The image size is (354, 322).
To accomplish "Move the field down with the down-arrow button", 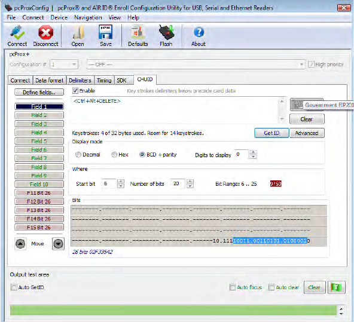I will click(58, 244).
